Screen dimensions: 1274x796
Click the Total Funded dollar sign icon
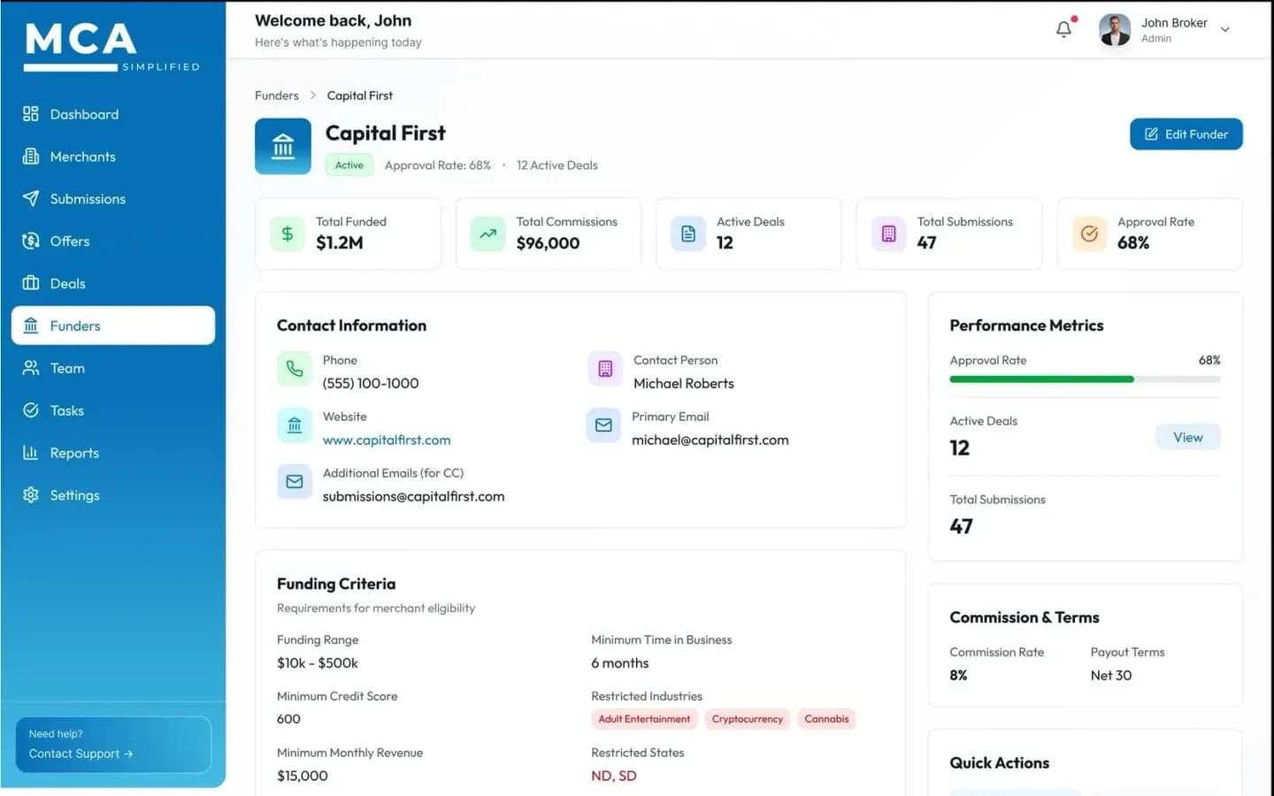(x=288, y=233)
